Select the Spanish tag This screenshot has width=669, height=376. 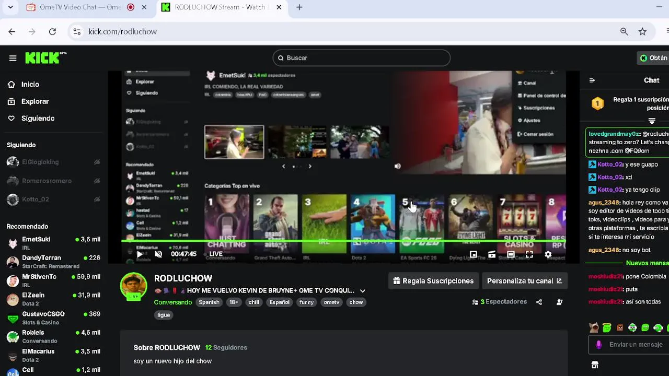(x=209, y=302)
